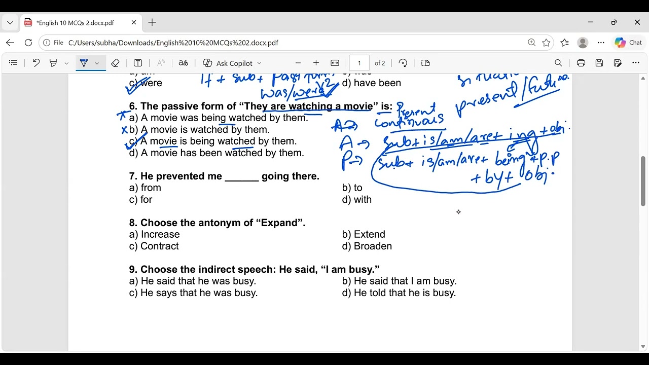
Task: Show the table of contents panel
Action: (x=14, y=63)
